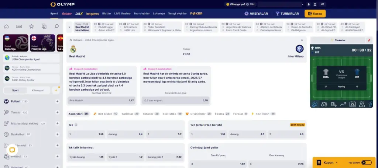Click the Futbol ball icon in sport list
The image size is (378, 168).
(x=6, y=101)
